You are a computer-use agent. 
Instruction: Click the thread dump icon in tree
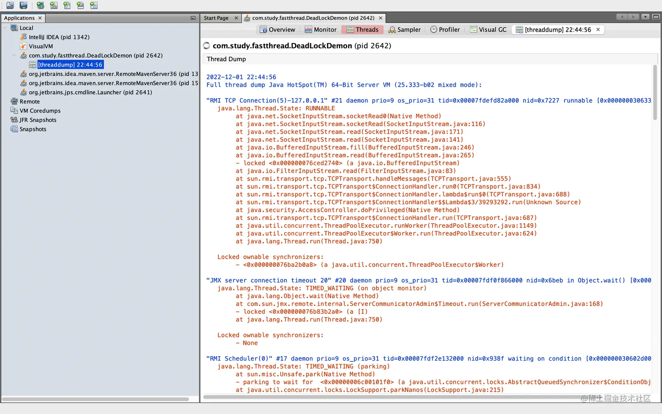coord(33,64)
